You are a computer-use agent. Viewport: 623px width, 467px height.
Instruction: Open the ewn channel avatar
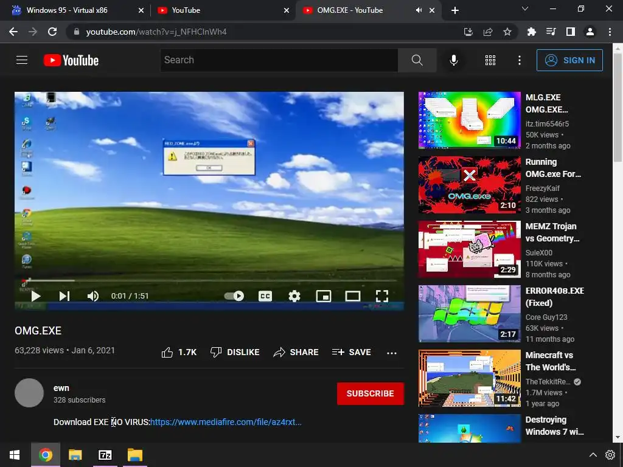pos(29,393)
